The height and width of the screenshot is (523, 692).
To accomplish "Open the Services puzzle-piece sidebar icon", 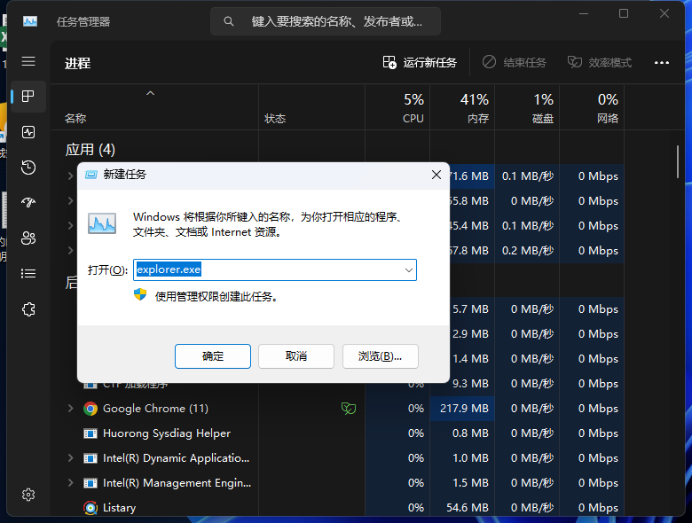I will (28, 308).
